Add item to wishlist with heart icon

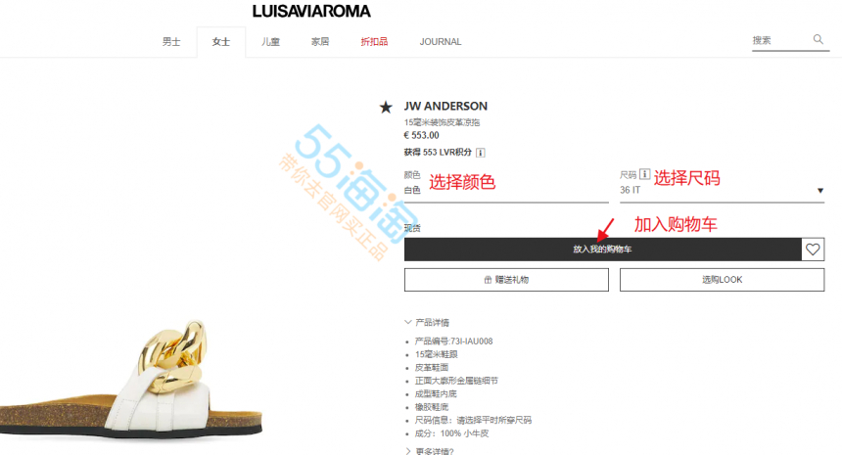point(813,250)
